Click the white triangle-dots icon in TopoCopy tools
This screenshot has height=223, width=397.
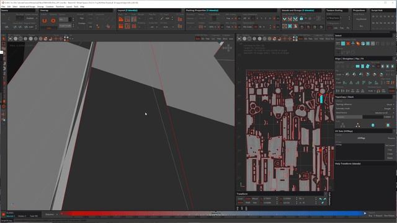coord(358,125)
